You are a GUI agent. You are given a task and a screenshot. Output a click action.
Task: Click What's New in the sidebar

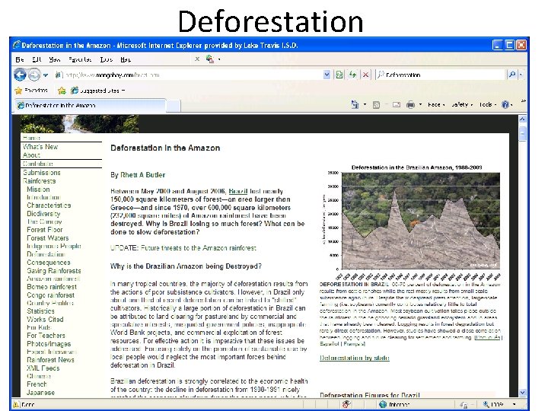[x=40, y=147]
